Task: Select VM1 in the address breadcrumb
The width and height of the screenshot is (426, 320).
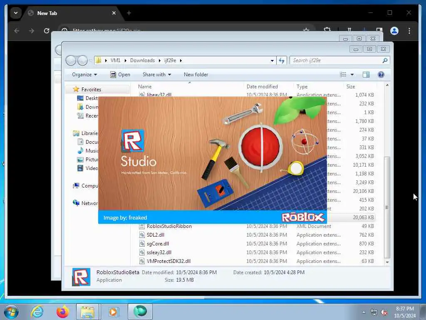Action: pyautogui.click(x=115, y=60)
